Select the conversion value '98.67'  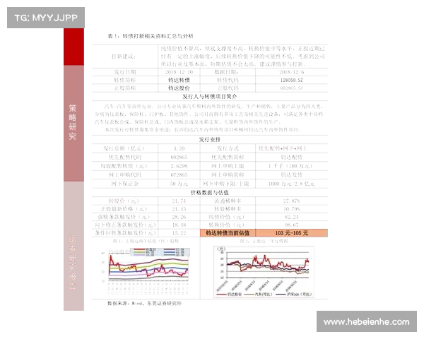(291, 225)
